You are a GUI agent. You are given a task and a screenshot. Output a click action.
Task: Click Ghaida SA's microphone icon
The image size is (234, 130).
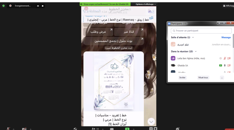[225, 65]
